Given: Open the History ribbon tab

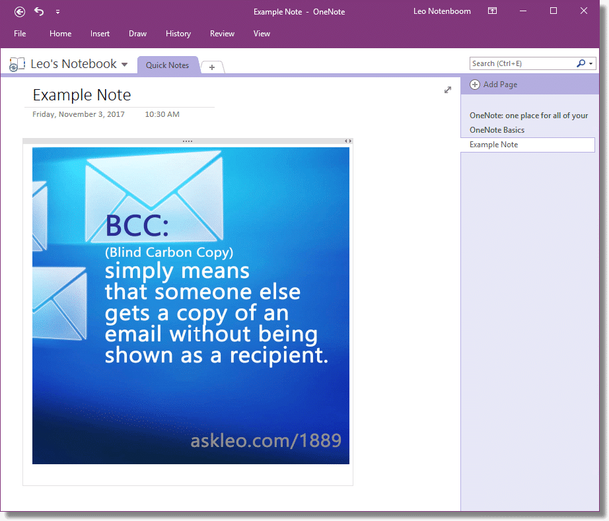Looking at the screenshot, I should click(x=178, y=34).
